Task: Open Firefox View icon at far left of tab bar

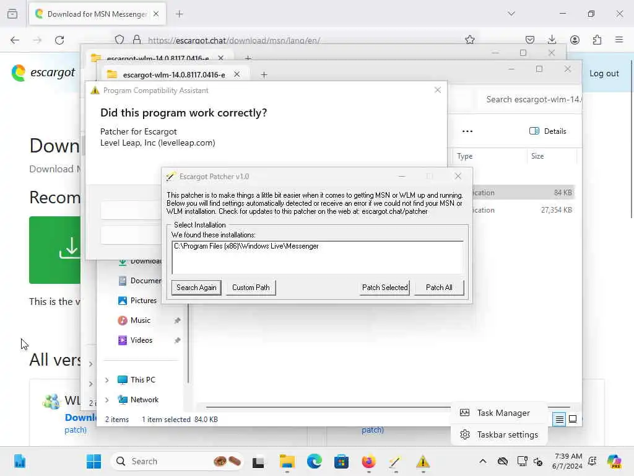Action: [12, 14]
